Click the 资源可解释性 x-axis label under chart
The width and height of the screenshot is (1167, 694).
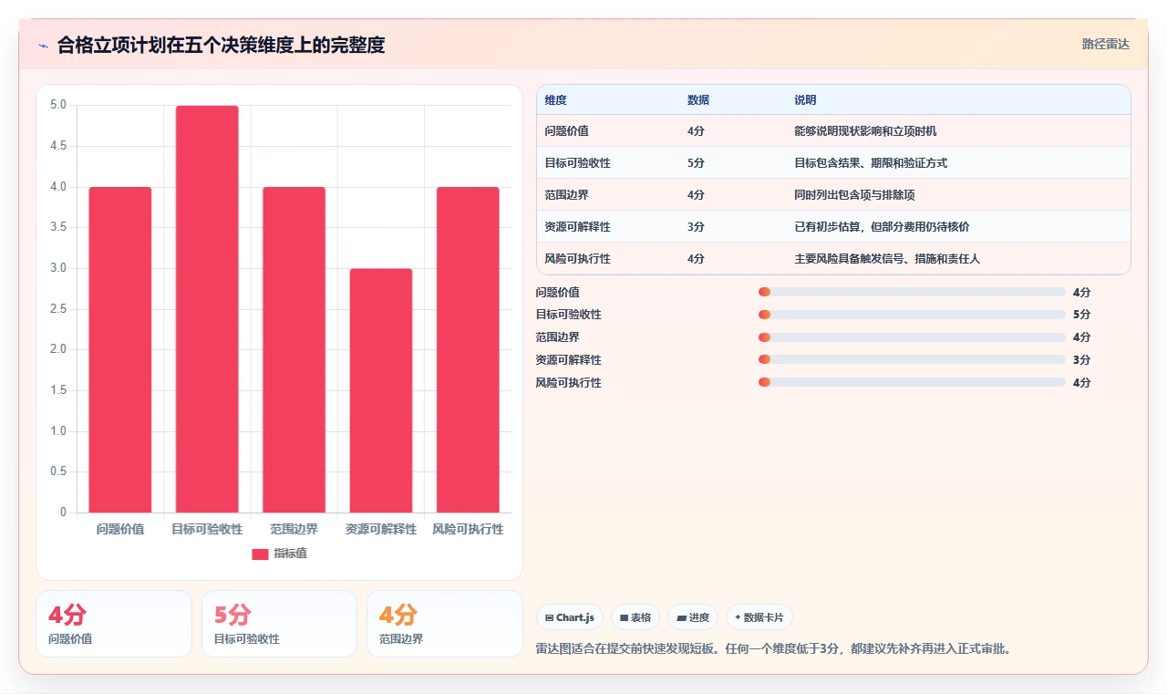[x=381, y=529]
